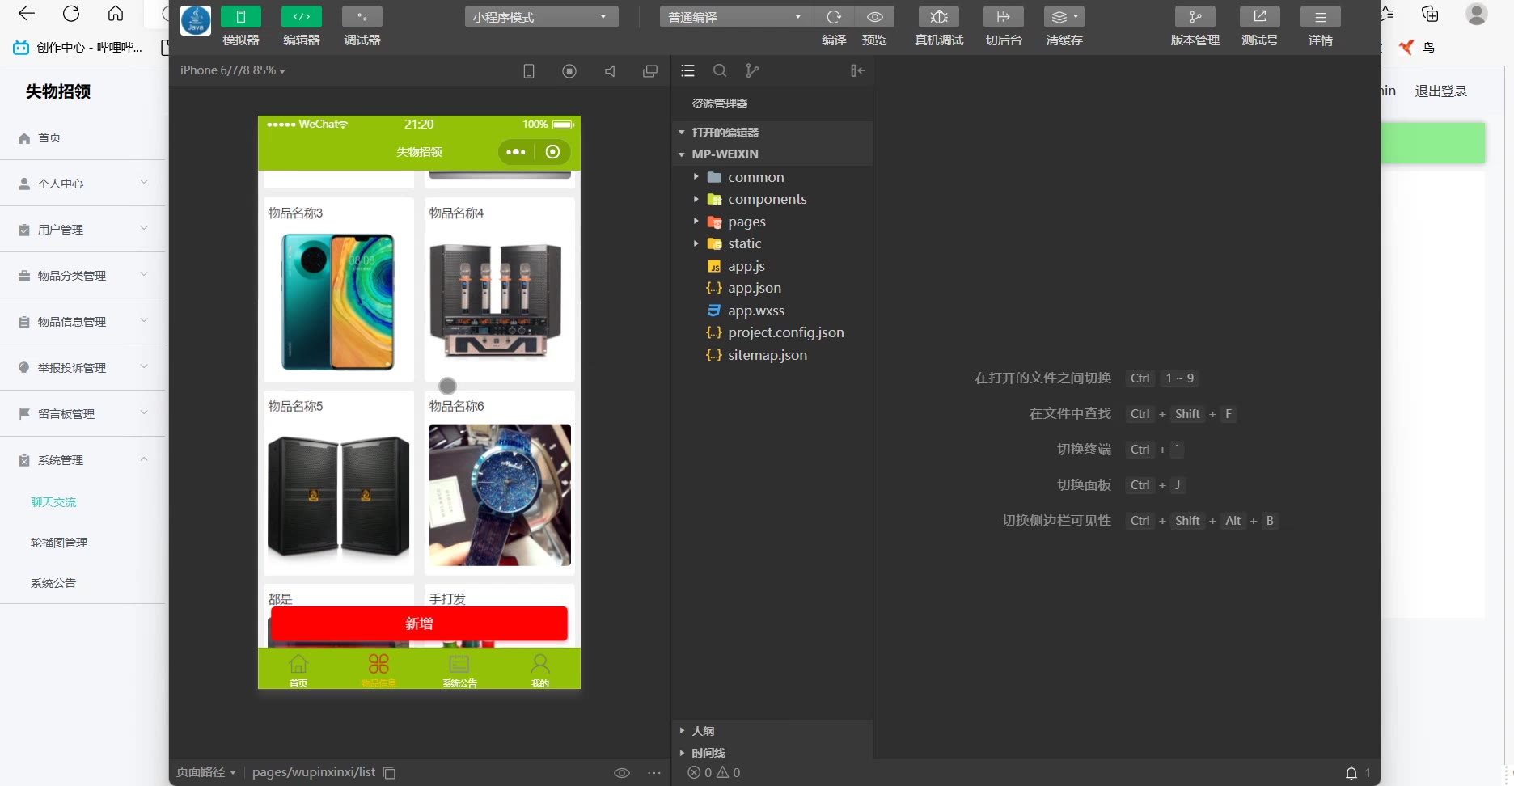Open chat communication link in sidebar
This screenshot has height=786, width=1514.
(x=53, y=502)
